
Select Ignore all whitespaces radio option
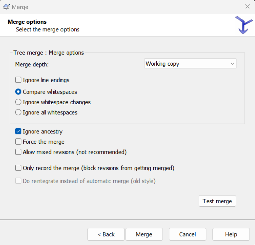pyautogui.click(x=18, y=112)
